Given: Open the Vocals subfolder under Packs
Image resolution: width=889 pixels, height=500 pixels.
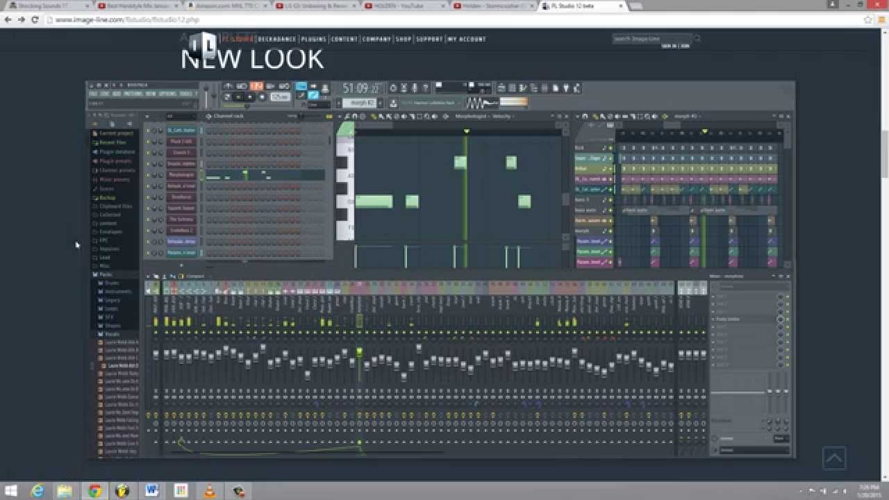Looking at the screenshot, I should tap(110, 334).
